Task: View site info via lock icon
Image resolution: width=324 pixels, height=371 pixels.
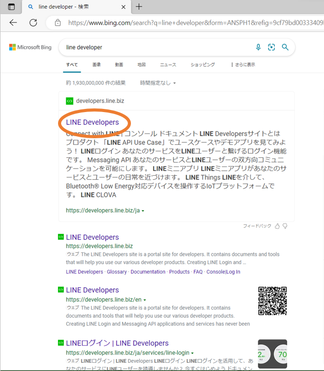Action: coord(58,23)
